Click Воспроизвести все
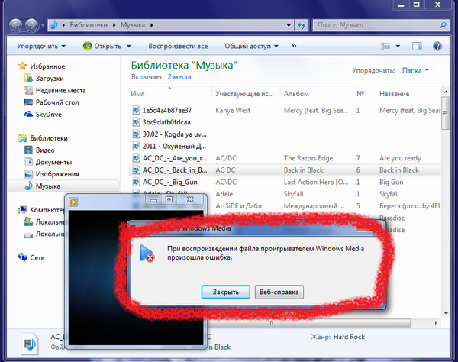Viewport: 458px width, 362px height. 178,46
